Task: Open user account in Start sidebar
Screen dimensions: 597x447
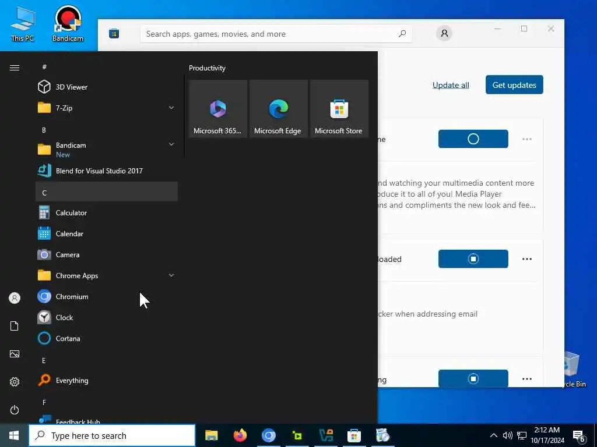Action: [15, 298]
